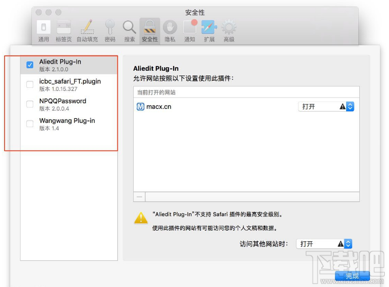Open the 自动填充 (AutoFill) pencil icon
Viewport: 389px width, 287px height.
(x=87, y=30)
